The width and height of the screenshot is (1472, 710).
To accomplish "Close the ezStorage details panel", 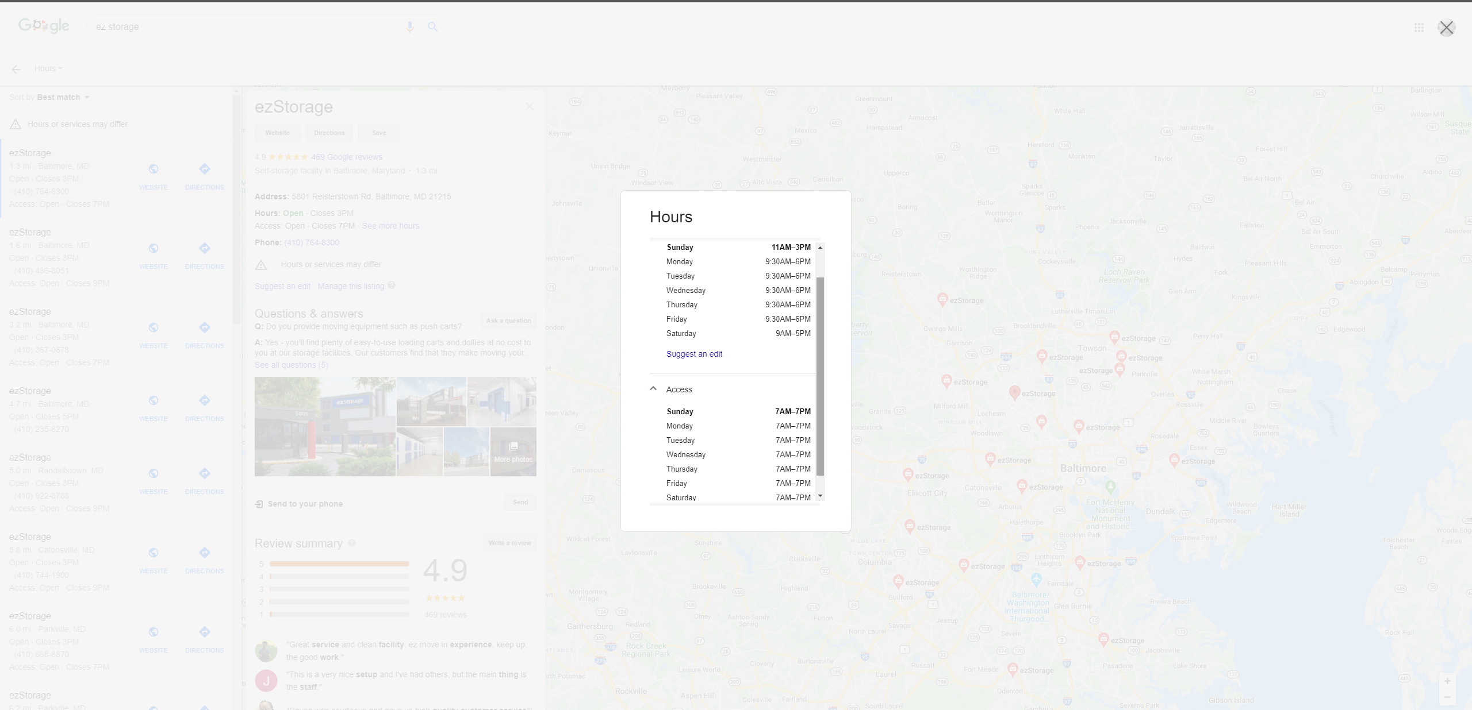I will 529,107.
